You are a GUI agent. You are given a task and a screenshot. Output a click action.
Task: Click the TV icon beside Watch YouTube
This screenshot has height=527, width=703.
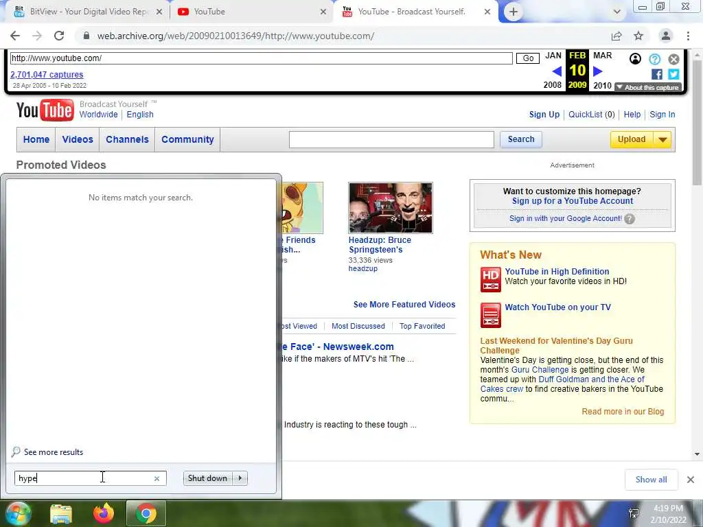(x=490, y=315)
